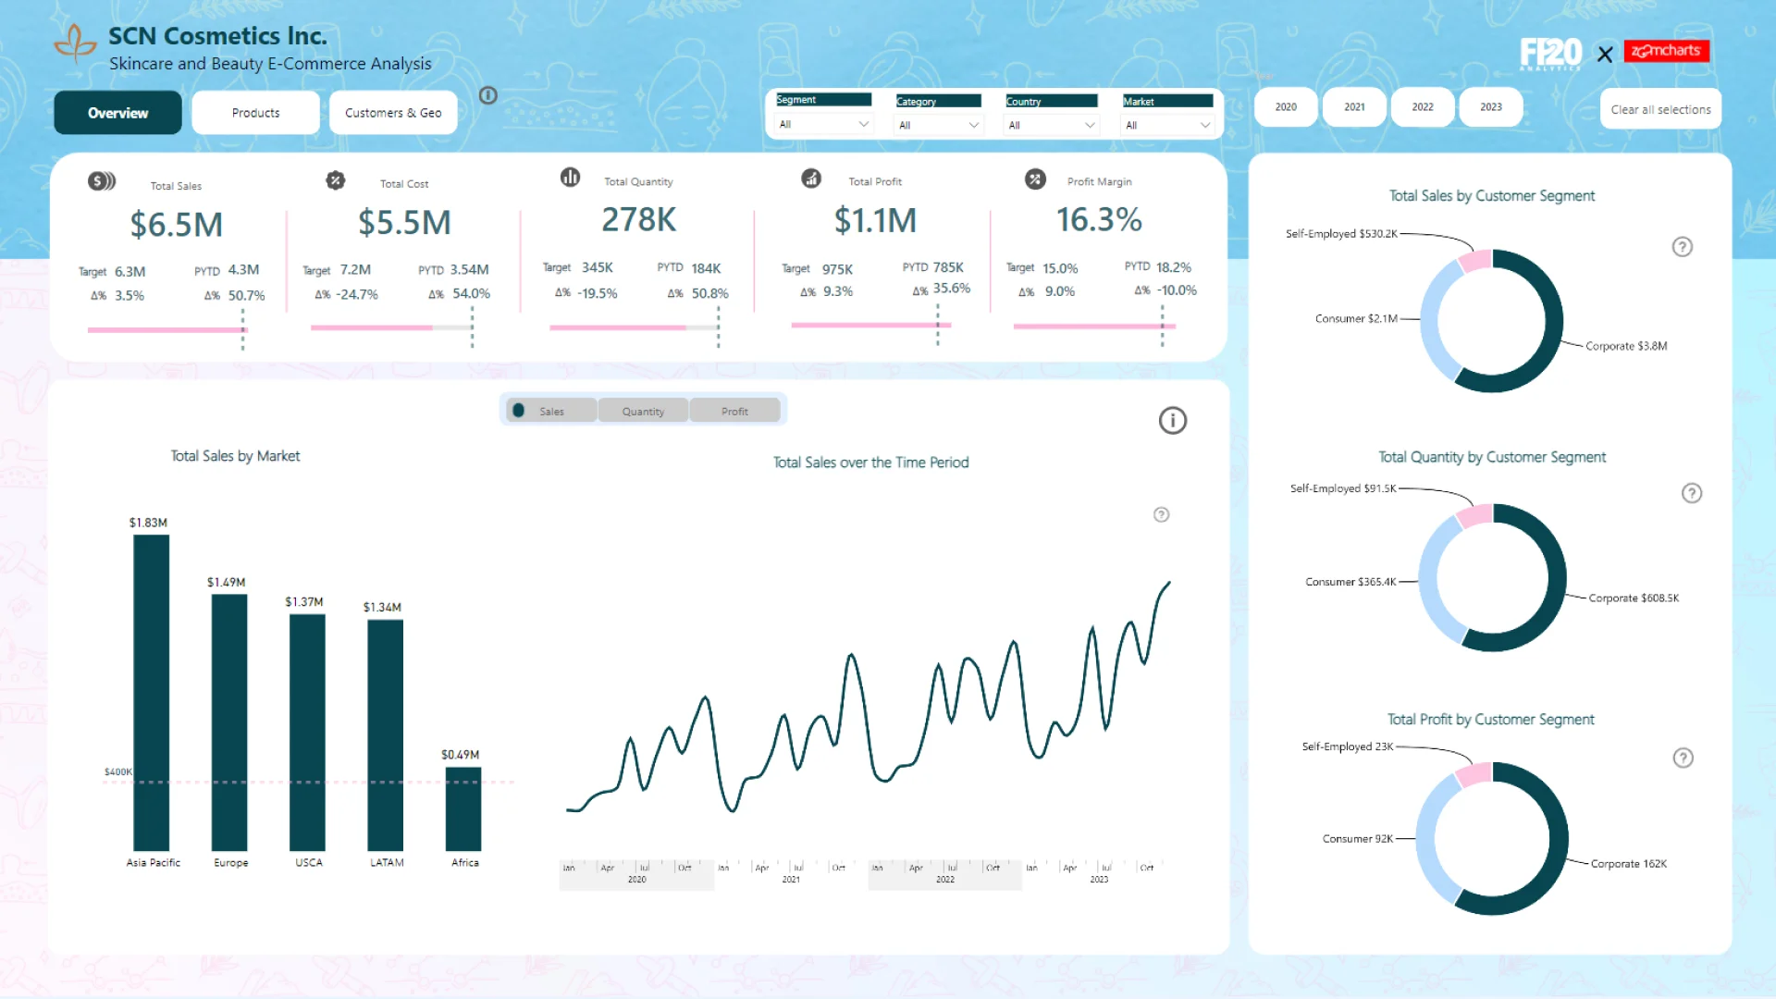Click the ZoomCharts logo
Image resolution: width=1776 pixels, height=999 pixels.
(x=1666, y=51)
